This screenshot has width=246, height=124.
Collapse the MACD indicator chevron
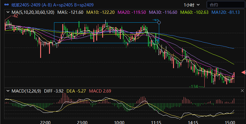click(7, 91)
